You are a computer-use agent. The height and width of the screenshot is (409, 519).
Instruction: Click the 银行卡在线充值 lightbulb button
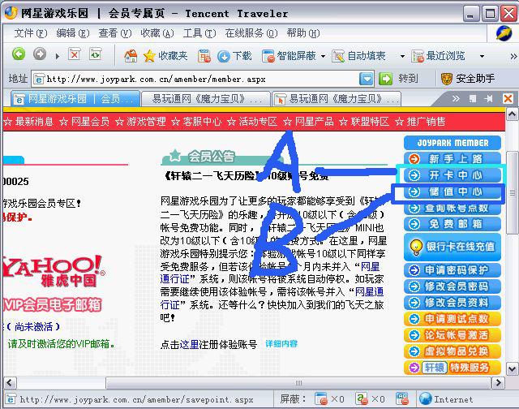point(453,247)
